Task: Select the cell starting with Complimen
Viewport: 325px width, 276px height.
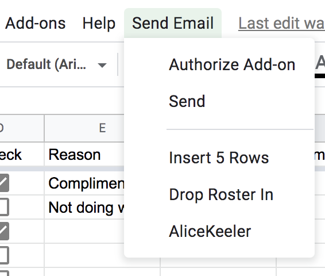Action: [x=84, y=183]
